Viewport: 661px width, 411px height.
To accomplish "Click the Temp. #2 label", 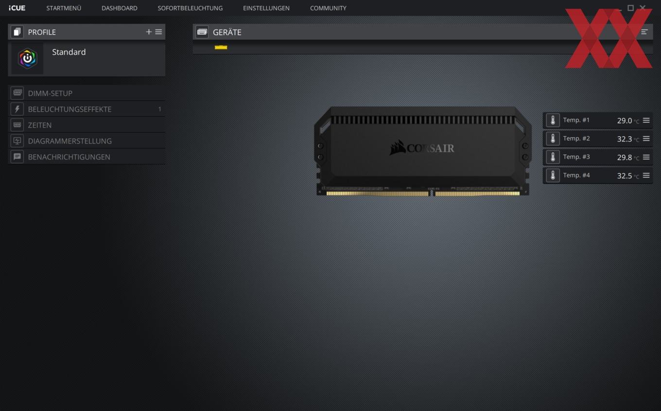I will 576,139.
